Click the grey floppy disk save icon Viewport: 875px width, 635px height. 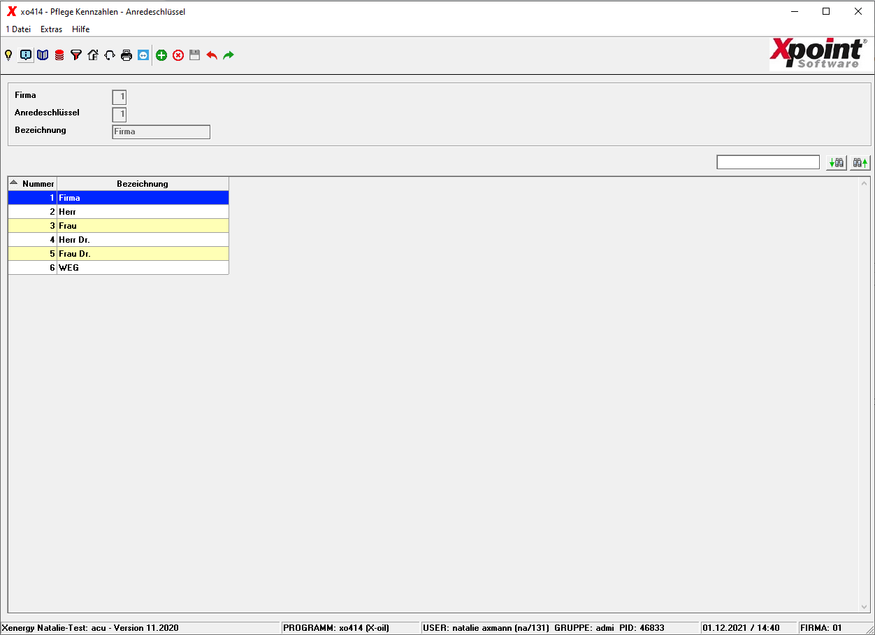point(195,55)
